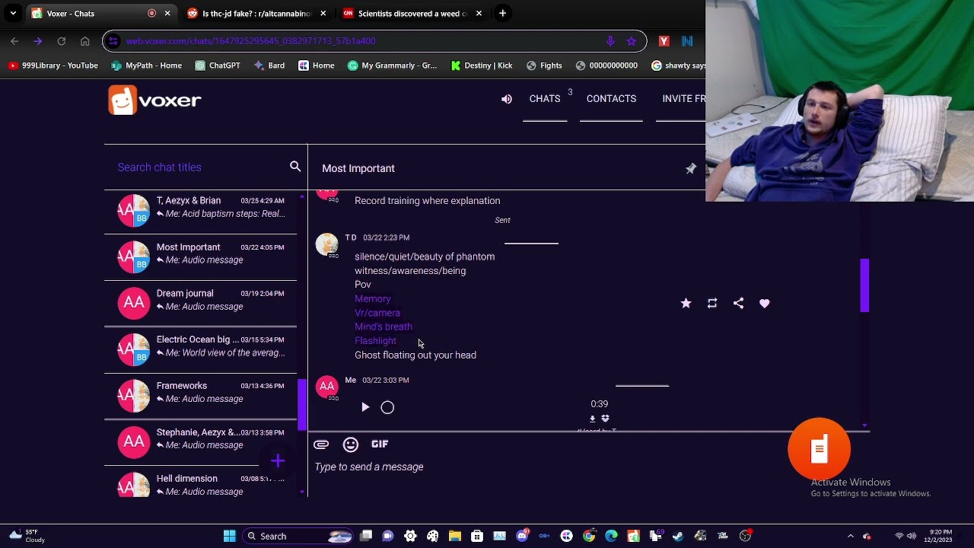Viewport: 974px width, 548px height.
Task: Open the Frameworks chat
Action: (201, 396)
